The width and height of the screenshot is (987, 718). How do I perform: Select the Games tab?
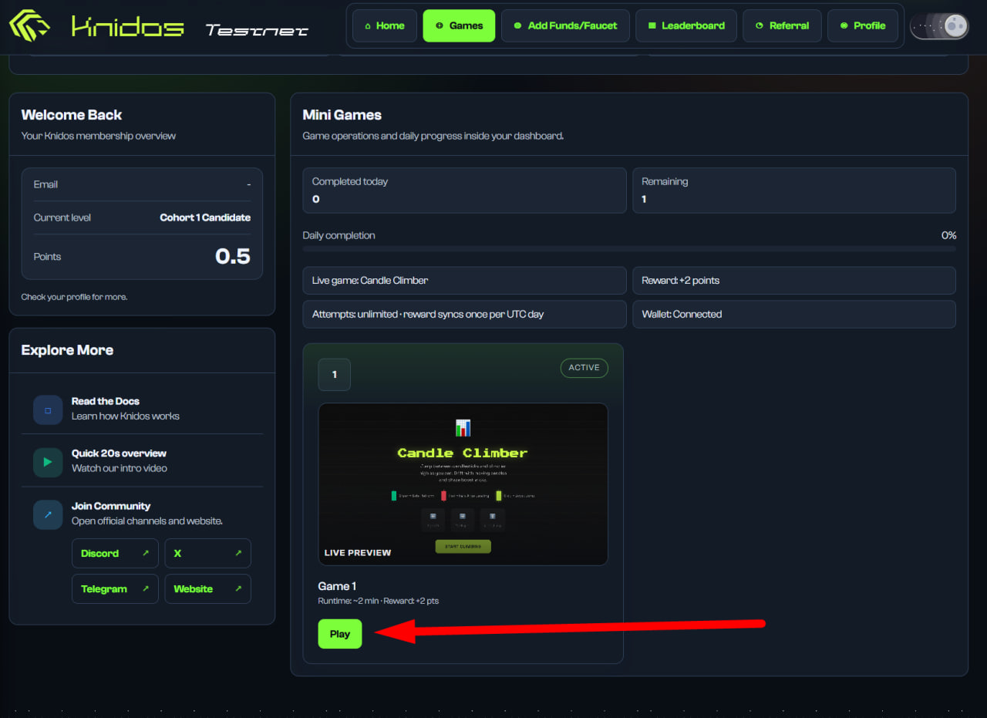point(459,25)
